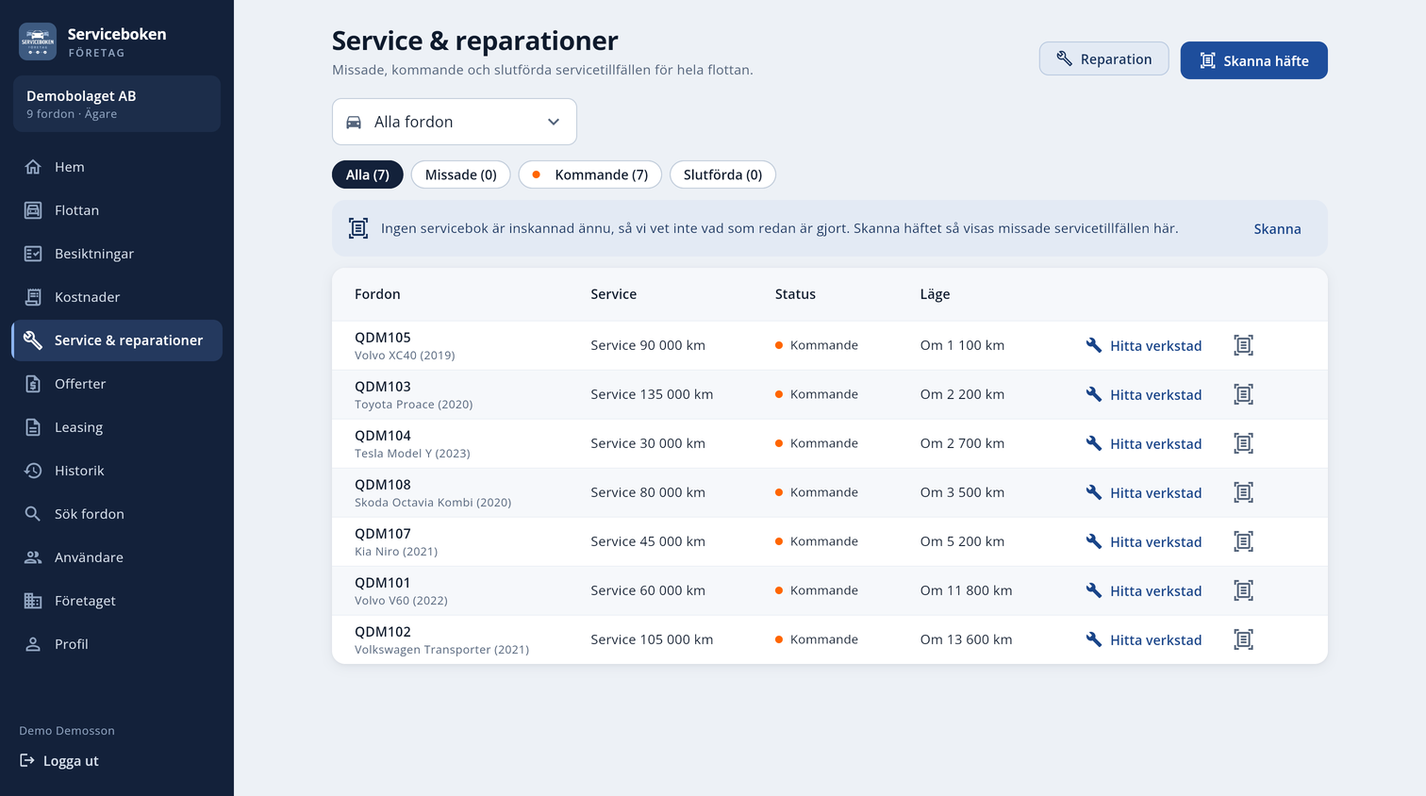Screen dimensions: 1426x796
Task: Click the Användare people icon
Action: click(33, 557)
